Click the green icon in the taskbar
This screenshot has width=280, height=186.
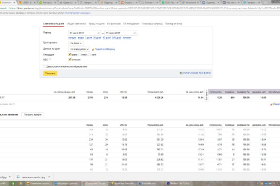pos(13,183)
